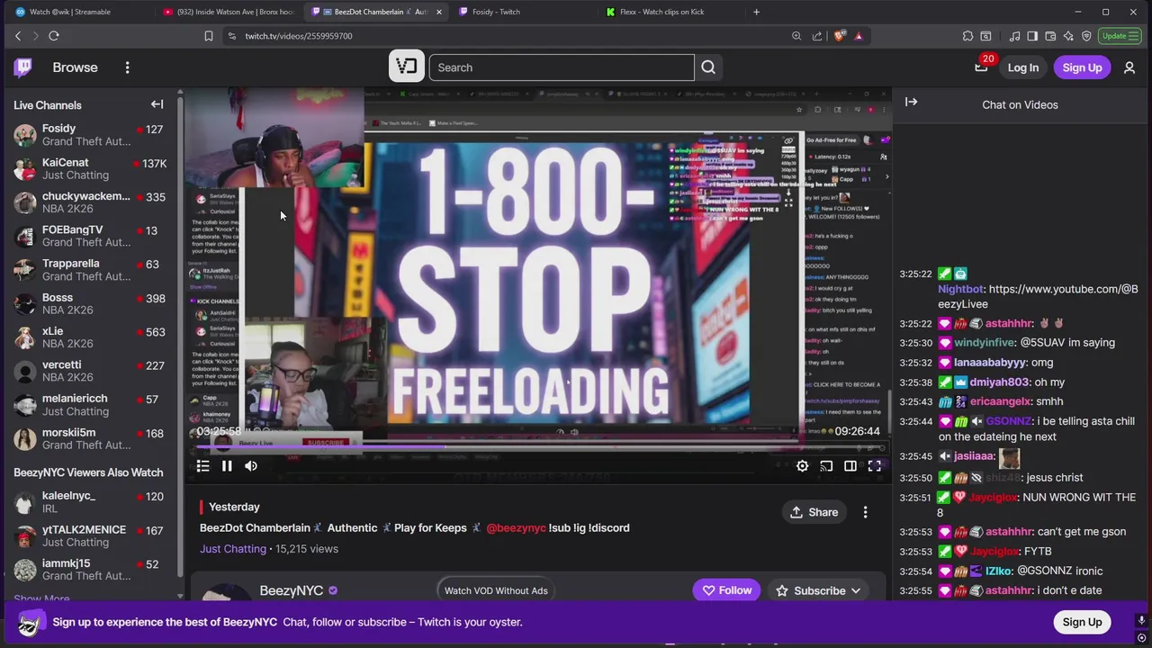The image size is (1152, 648).
Task: Open a new browser tab
Action: pos(756,12)
